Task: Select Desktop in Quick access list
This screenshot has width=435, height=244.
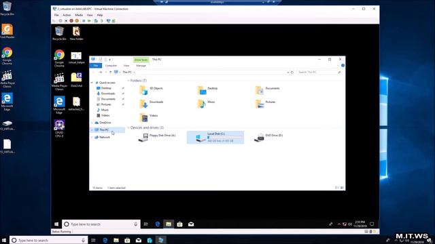Action: click(106, 88)
